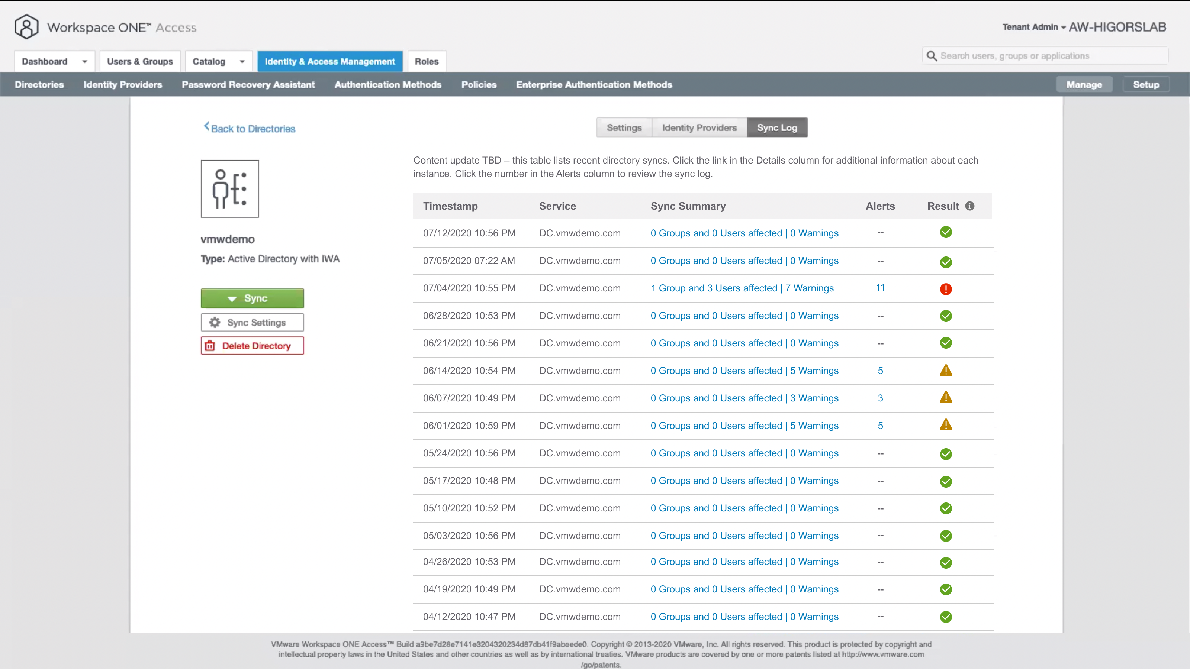Click the Delete Directory button

click(x=252, y=346)
